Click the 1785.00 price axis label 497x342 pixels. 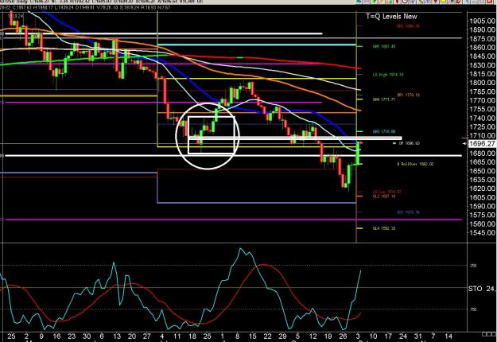click(482, 91)
